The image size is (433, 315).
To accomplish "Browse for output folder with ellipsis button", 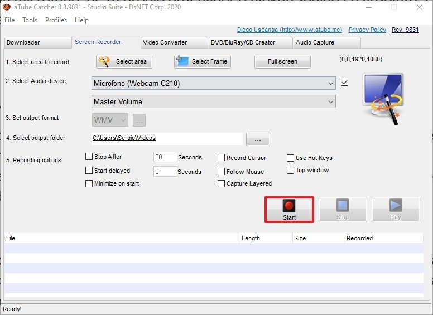I will pyautogui.click(x=258, y=139).
